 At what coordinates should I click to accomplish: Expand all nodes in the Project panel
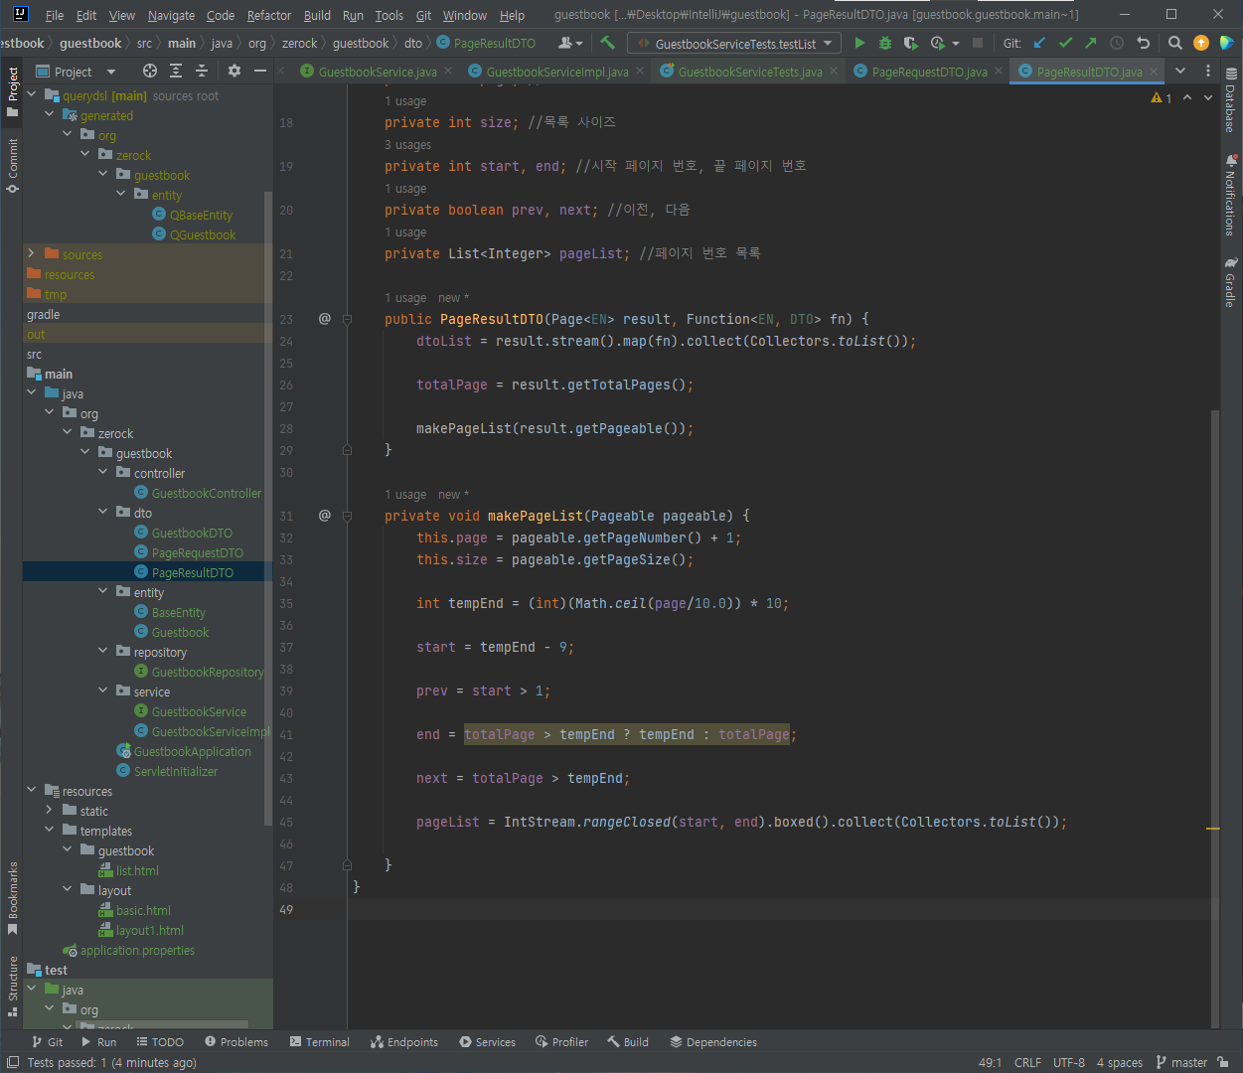[176, 71]
